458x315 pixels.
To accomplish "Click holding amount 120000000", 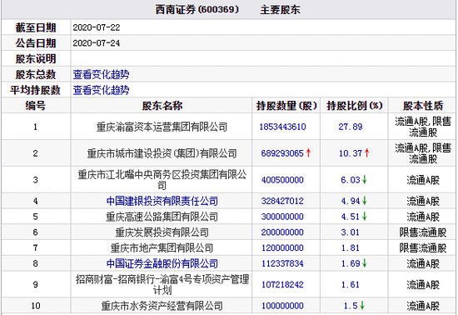I will 282,248.
